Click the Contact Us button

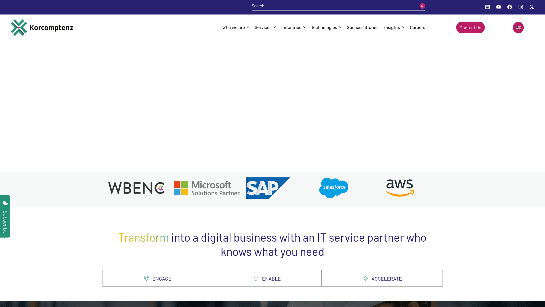coord(470,28)
